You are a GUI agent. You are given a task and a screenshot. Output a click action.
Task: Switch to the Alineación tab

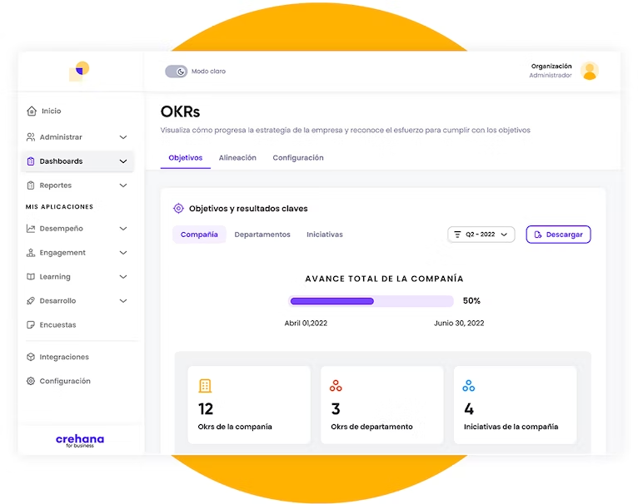(237, 158)
